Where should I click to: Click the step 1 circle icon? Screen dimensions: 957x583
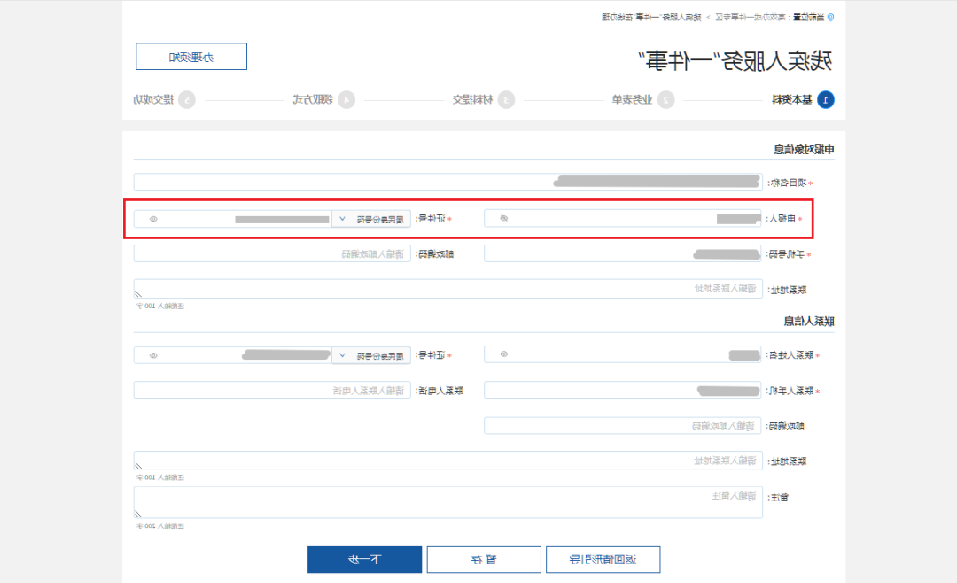pos(826,99)
